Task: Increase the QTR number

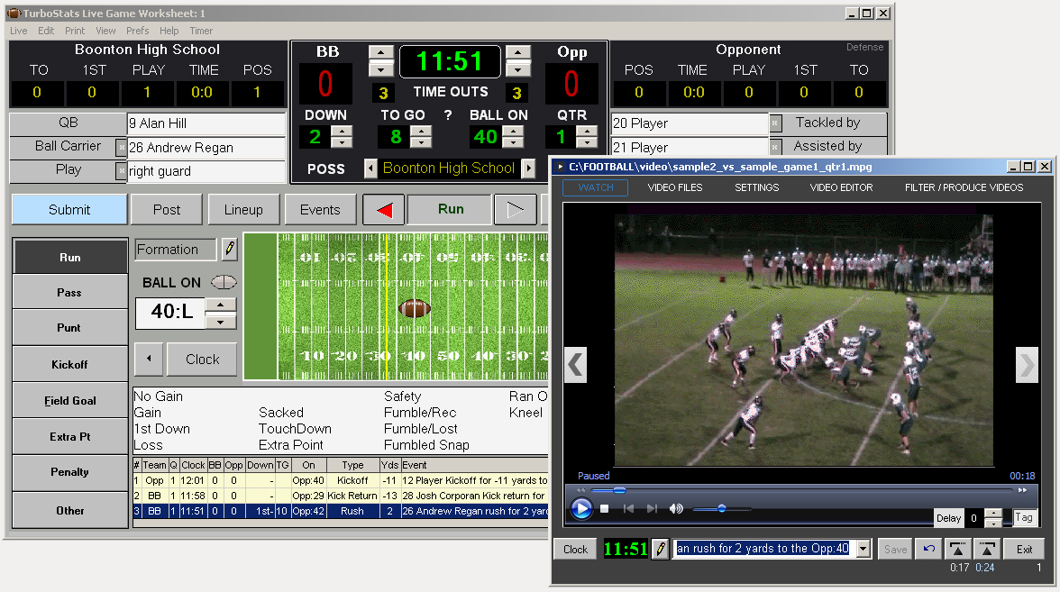Action: (x=587, y=132)
